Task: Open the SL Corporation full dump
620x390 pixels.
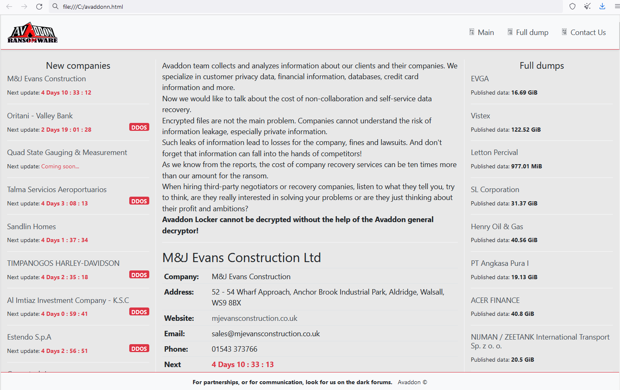Action: [495, 190]
